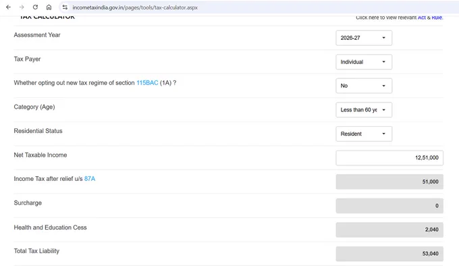Viewport: 459px width, 266px height.
Task: Open the Assessment Year dropdown 2026-27
Action: click(x=364, y=38)
